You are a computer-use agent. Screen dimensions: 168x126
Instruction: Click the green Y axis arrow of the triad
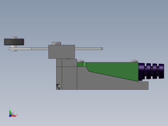point(10,112)
